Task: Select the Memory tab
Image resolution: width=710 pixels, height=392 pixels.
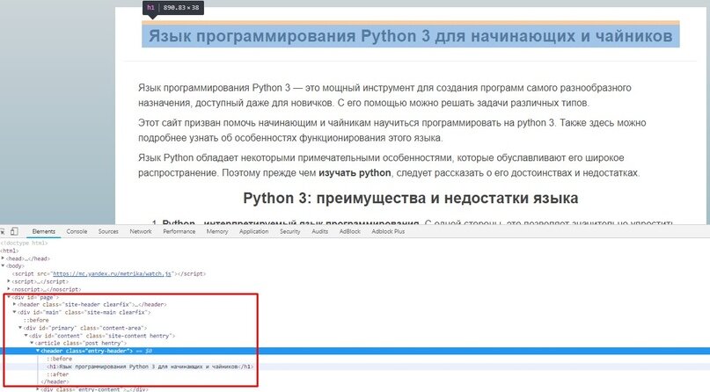Action: click(x=217, y=231)
